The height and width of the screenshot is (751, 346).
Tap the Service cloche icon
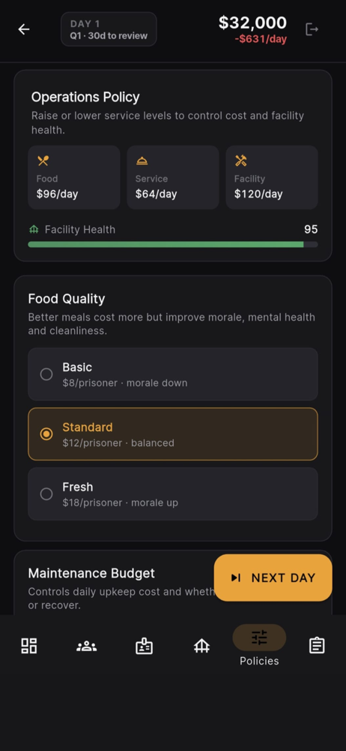coord(142,161)
